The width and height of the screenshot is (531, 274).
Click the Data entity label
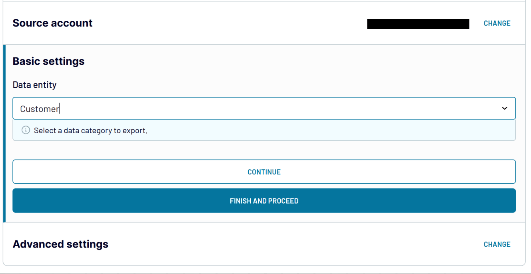(34, 85)
